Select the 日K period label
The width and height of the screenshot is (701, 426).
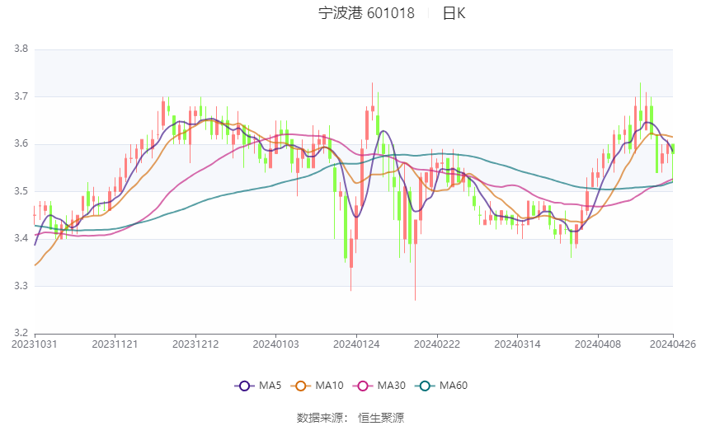point(454,13)
